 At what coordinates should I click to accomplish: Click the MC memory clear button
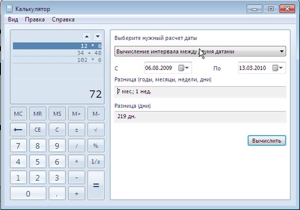(x=18, y=114)
